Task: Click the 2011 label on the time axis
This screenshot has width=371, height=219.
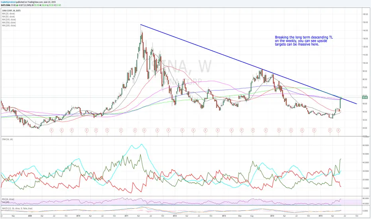Action: pyautogui.click(x=126, y=216)
